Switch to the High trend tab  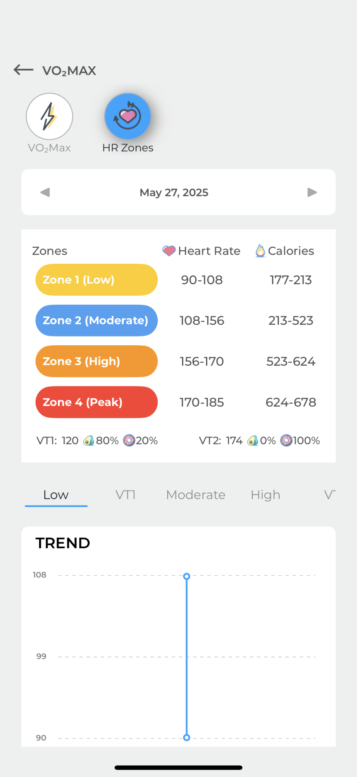point(266,495)
